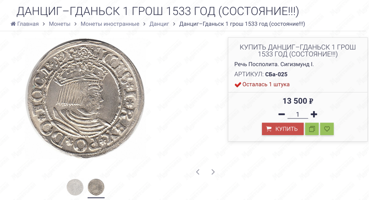This screenshot has width=369, height=200.
Task: Select the second coin thumbnail
Action: (96, 187)
